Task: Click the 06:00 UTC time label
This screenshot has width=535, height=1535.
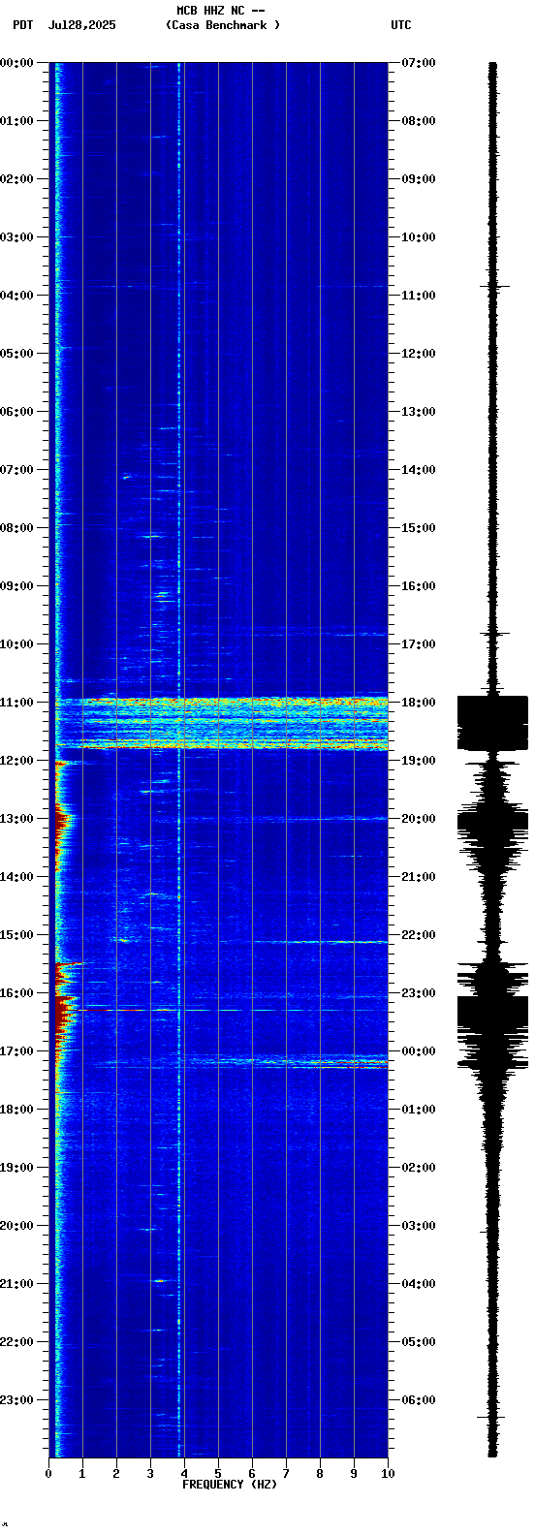Action: [x=419, y=1400]
